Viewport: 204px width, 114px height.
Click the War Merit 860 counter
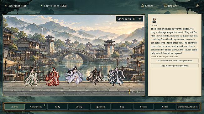point(17,6)
